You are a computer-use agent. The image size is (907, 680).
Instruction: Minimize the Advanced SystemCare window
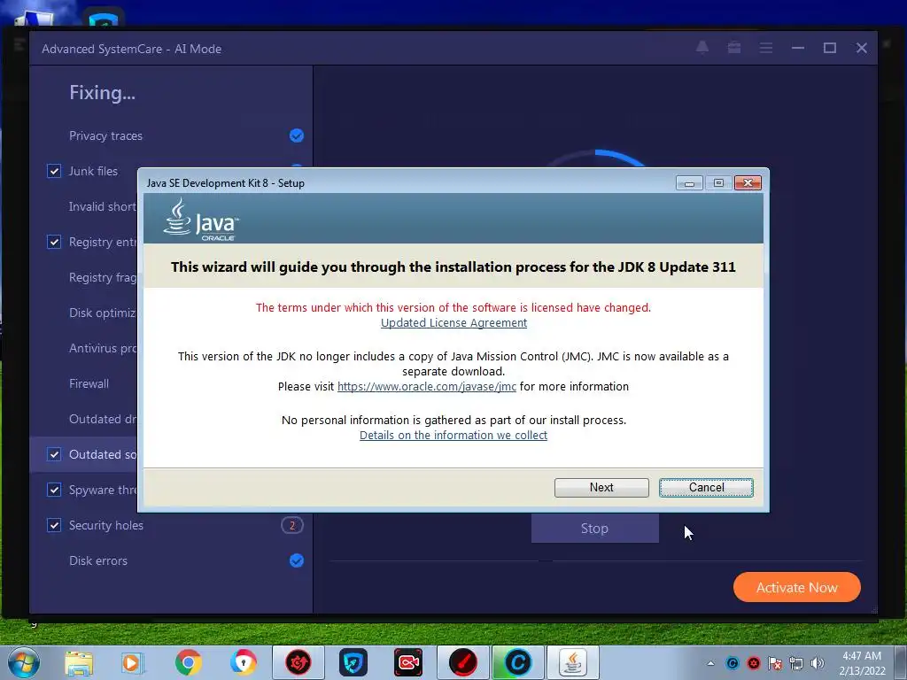[798, 48]
